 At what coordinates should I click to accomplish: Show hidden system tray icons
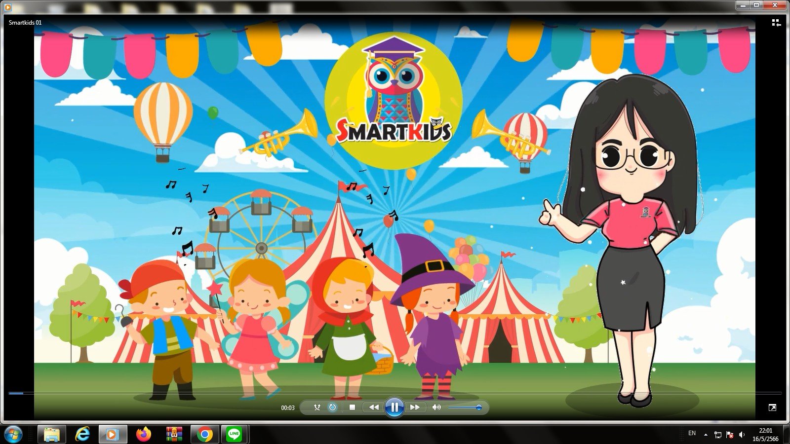pyautogui.click(x=706, y=435)
